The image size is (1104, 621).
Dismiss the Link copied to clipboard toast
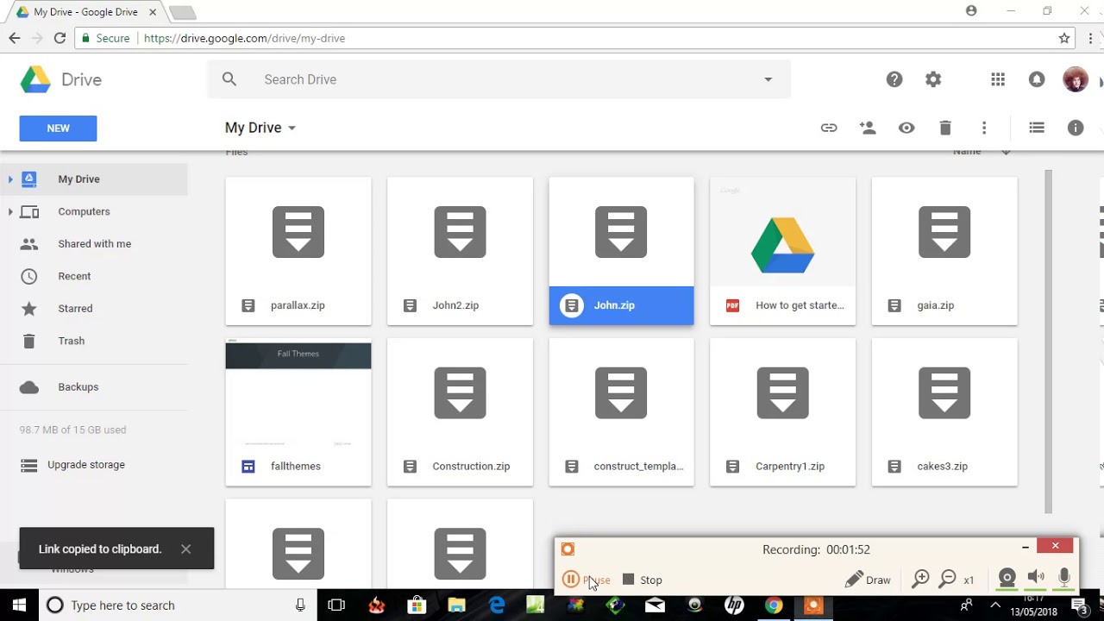coord(185,549)
